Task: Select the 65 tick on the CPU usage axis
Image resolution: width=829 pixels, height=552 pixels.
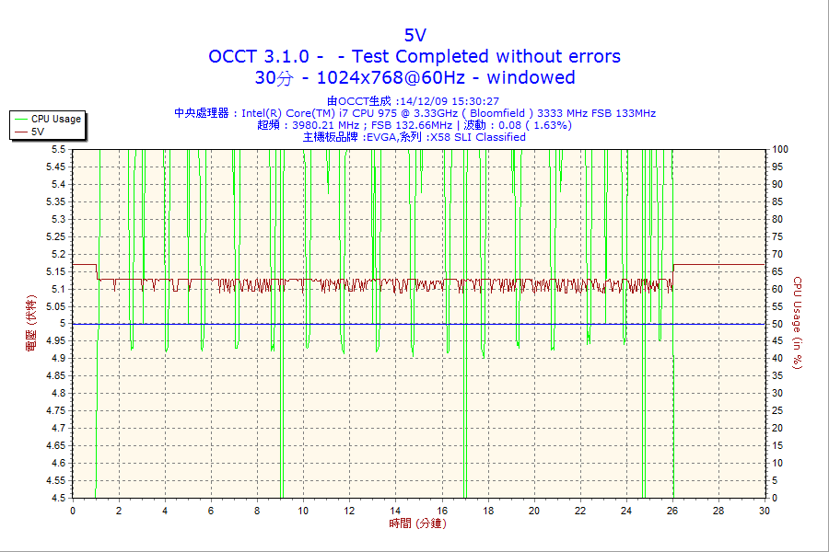Action: [x=777, y=271]
